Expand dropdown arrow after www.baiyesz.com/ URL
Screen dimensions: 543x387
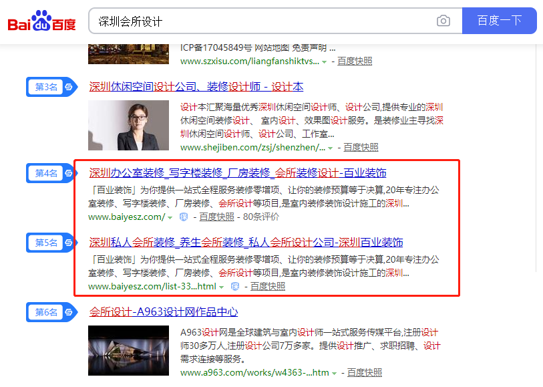click(x=170, y=218)
